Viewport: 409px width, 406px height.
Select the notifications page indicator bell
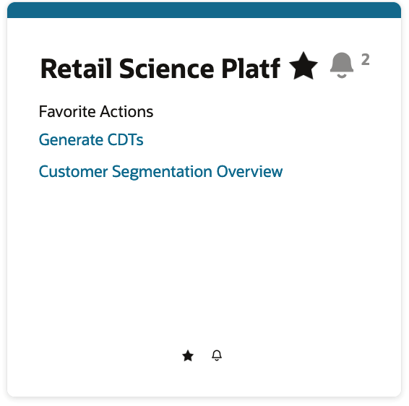(217, 355)
